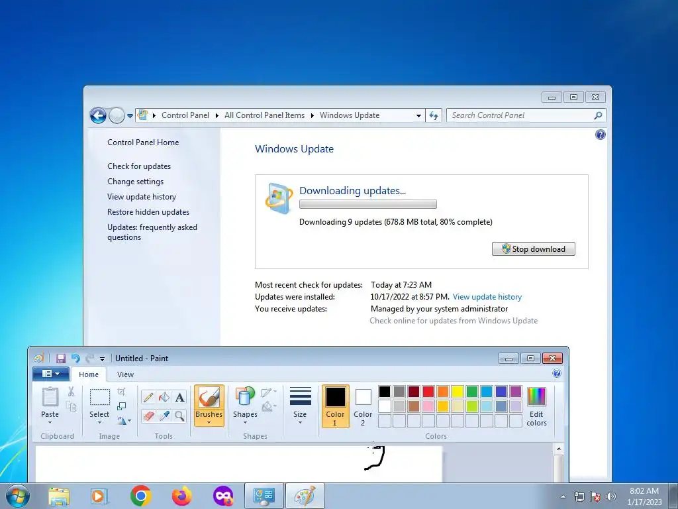Click the Windows Start orb
The width and height of the screenshot is (678, 509).
point(18,496)
